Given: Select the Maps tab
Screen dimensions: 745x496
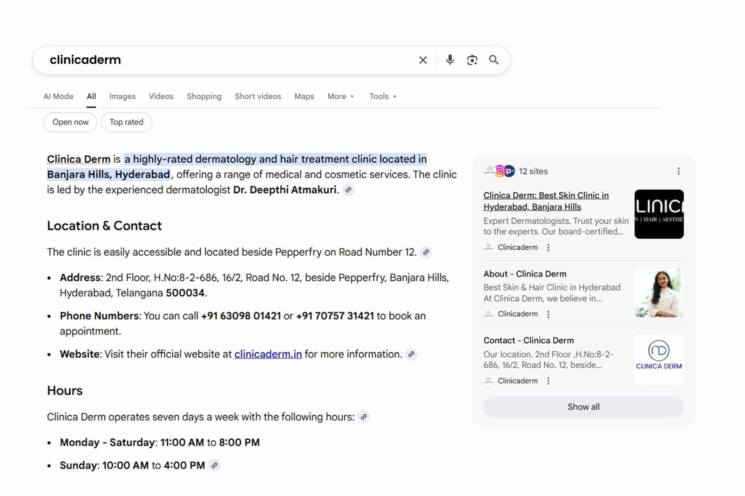Looking at the screenshot, I should (x=304, y=96).
